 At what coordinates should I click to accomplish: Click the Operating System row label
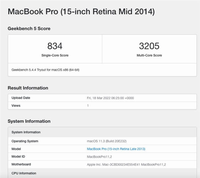coord(25,141)
